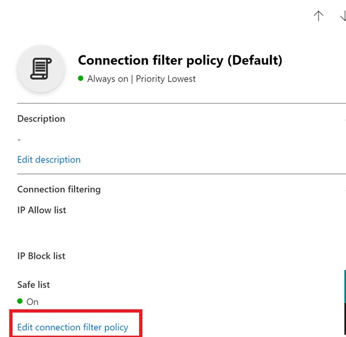Viewport: 346px width, 337px height.
Task: Click green dot beside Always on
Action: click(81, 78)
